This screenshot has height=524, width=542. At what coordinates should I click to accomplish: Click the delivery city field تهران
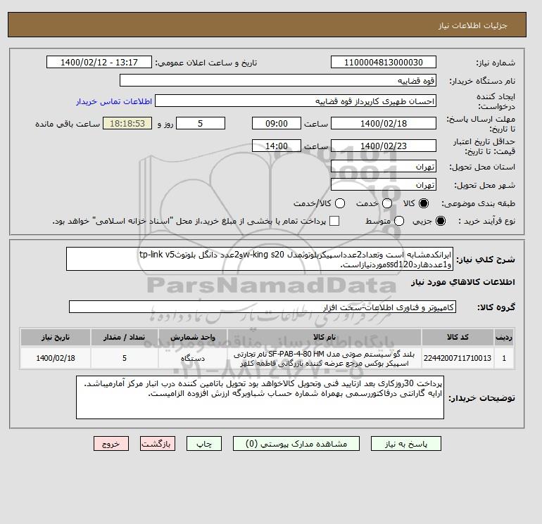pos(384,185)
